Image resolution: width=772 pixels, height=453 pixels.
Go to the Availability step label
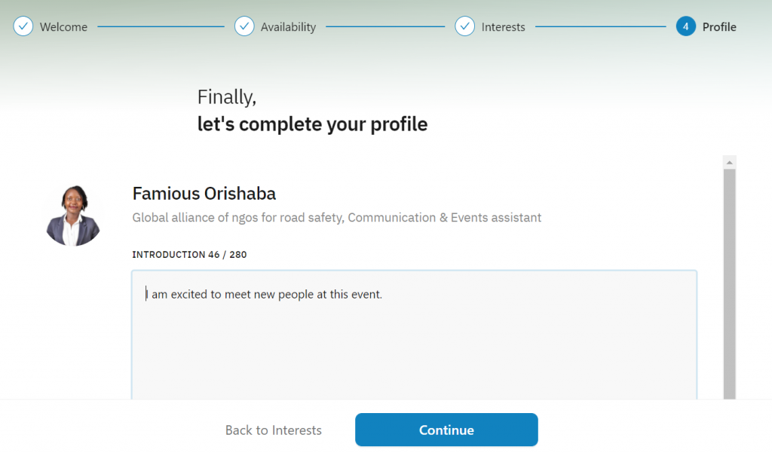coord(288,28)
